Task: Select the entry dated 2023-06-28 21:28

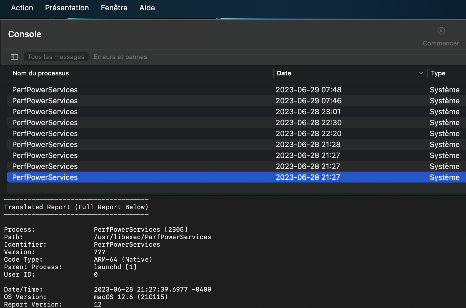Action: [x=236, y=145]
